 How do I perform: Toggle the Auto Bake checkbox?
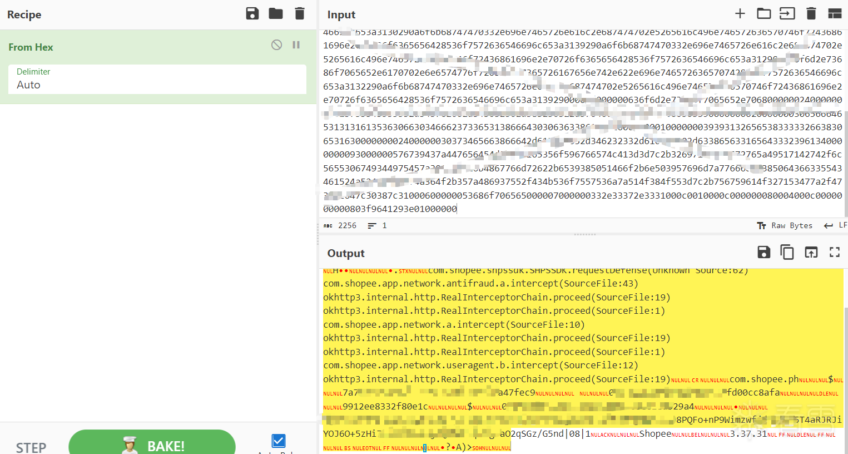pos(279,441)
